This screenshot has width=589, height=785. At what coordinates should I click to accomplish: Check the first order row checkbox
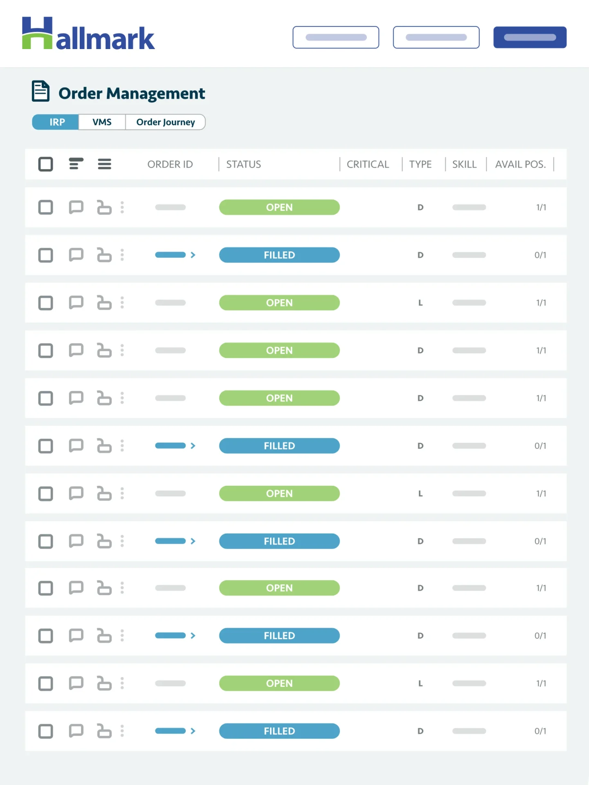(x=45, y=207)
